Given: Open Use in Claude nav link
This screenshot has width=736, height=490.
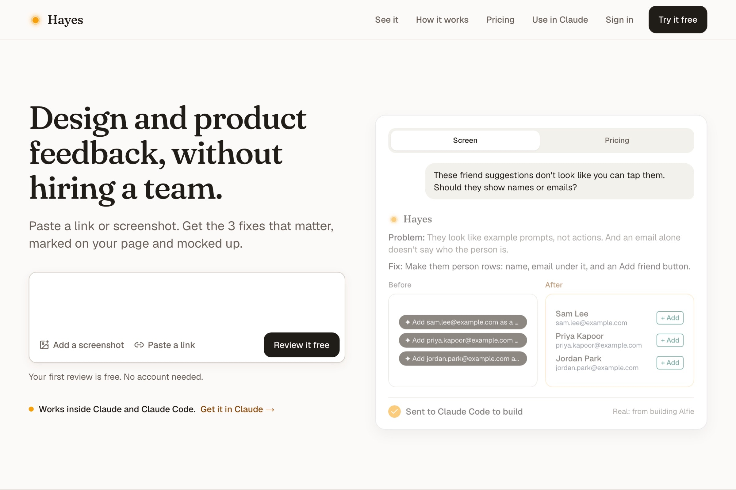Looking at the screenshot, I should coord(560,20).
